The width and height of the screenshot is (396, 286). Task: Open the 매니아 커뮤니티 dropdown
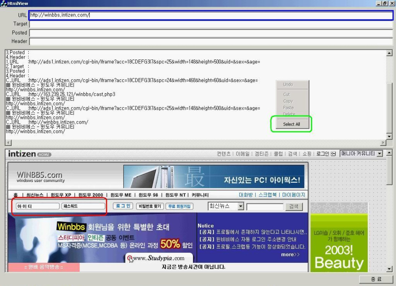(380, 154)
